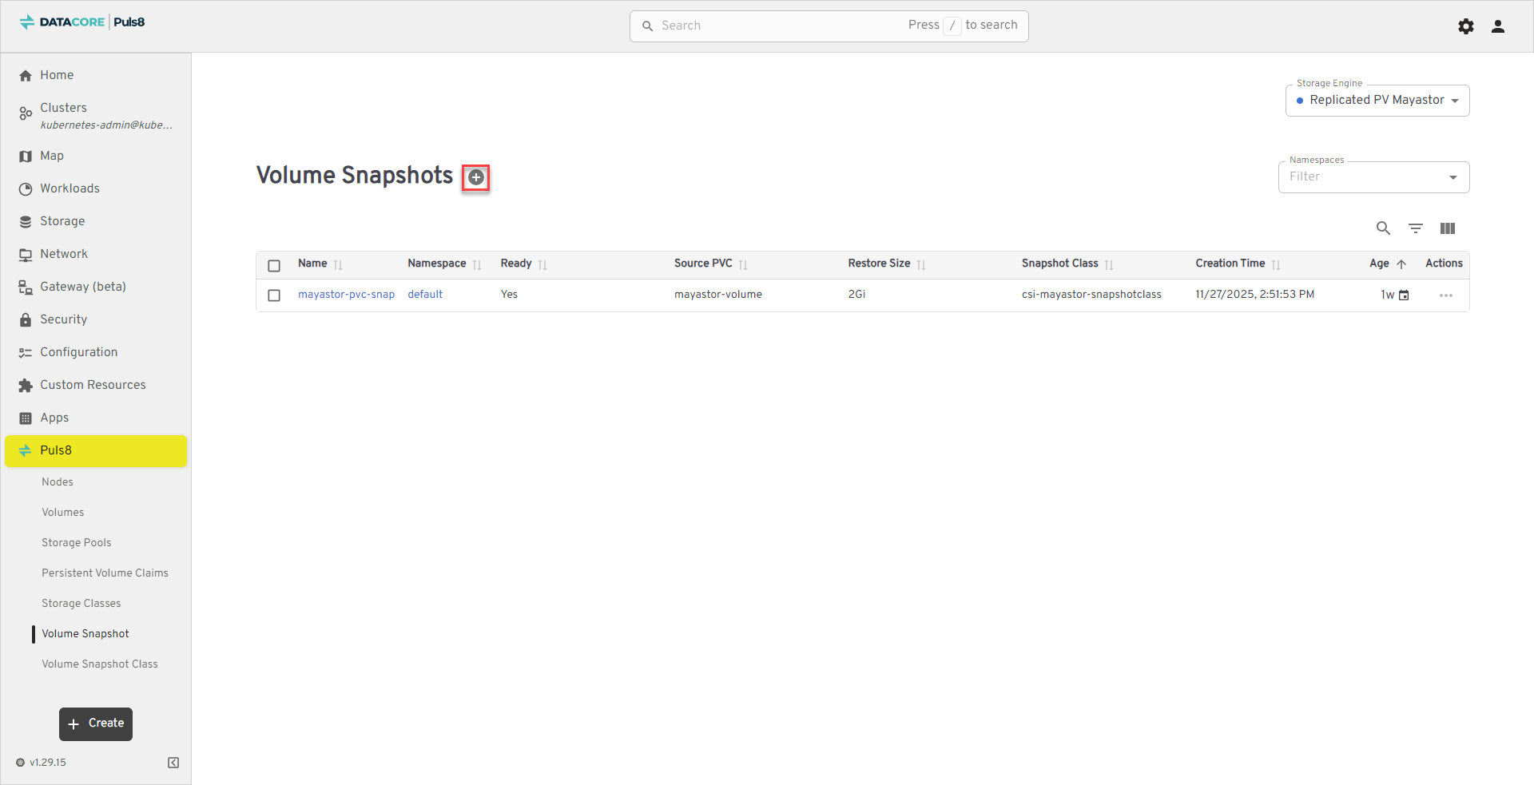Screen dimensions: 1534x785
Task: Open the mayastor-pvc-snap snapshot link
Action: [x=346, y=295]
